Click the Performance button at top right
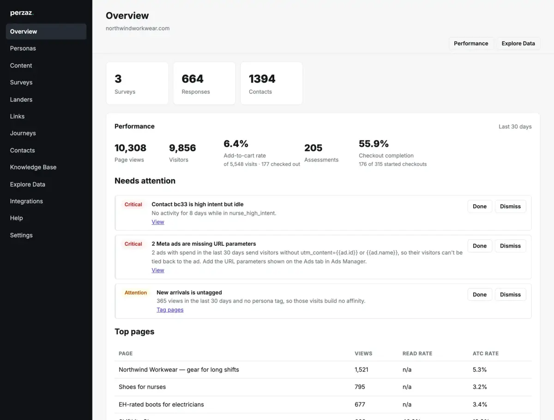 [x=471, y=43]
